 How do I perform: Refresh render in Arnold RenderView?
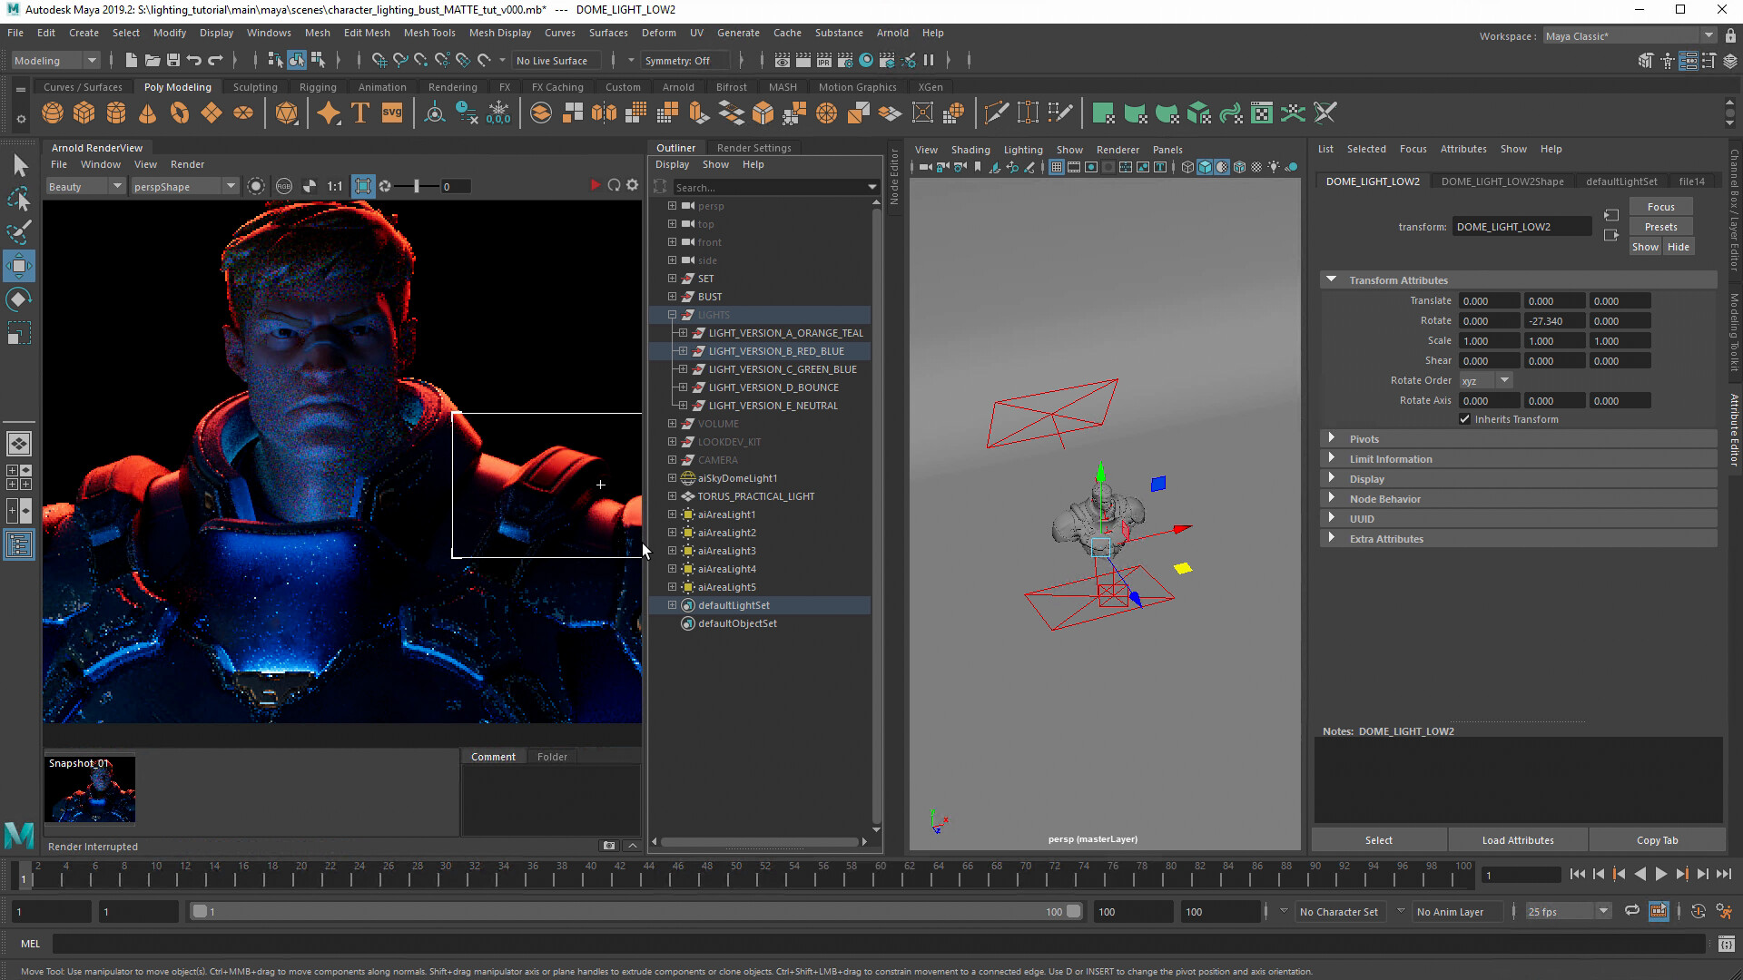point(614,185)
